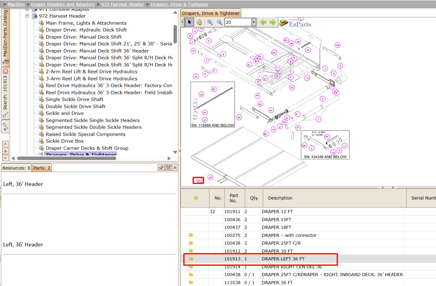Collapse the diagram toolbar with left chevron
436x286 pixels.
click(182, 22)
